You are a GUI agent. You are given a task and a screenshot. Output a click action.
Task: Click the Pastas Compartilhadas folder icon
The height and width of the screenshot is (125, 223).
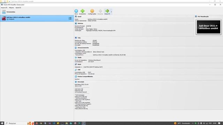coord(76,76)
